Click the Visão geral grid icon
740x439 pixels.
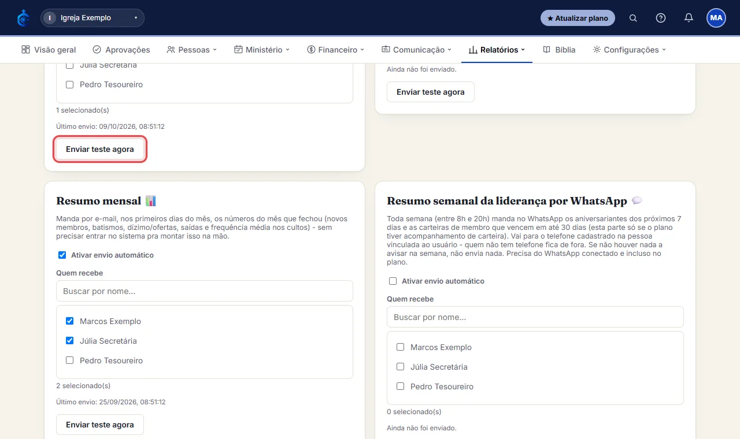25,50
